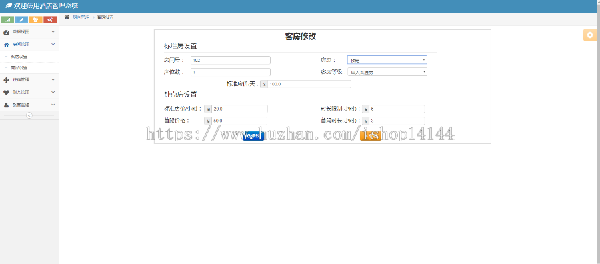
Task: Click the breadcrumb link after home icon
Action: click(81, 17)
